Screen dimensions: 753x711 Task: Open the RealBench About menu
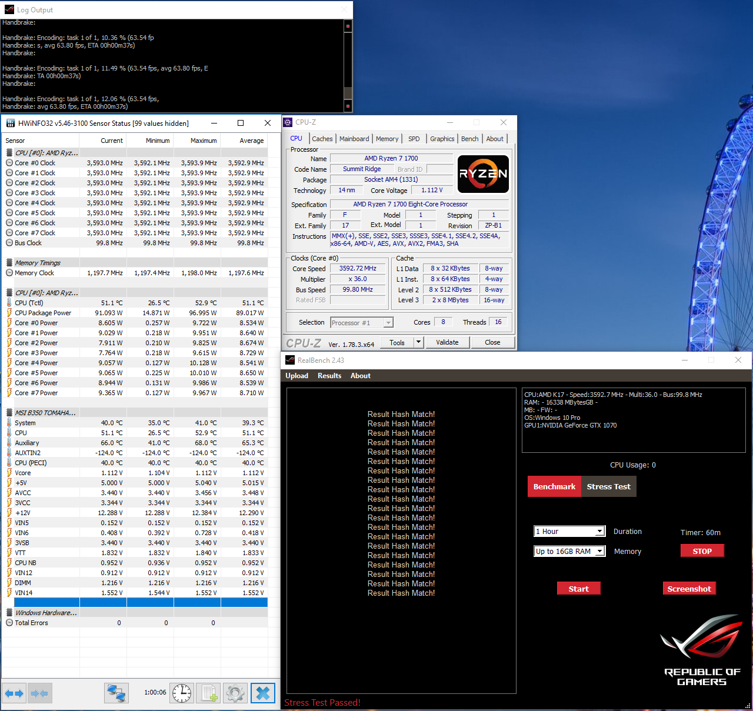tap(361, 376)
